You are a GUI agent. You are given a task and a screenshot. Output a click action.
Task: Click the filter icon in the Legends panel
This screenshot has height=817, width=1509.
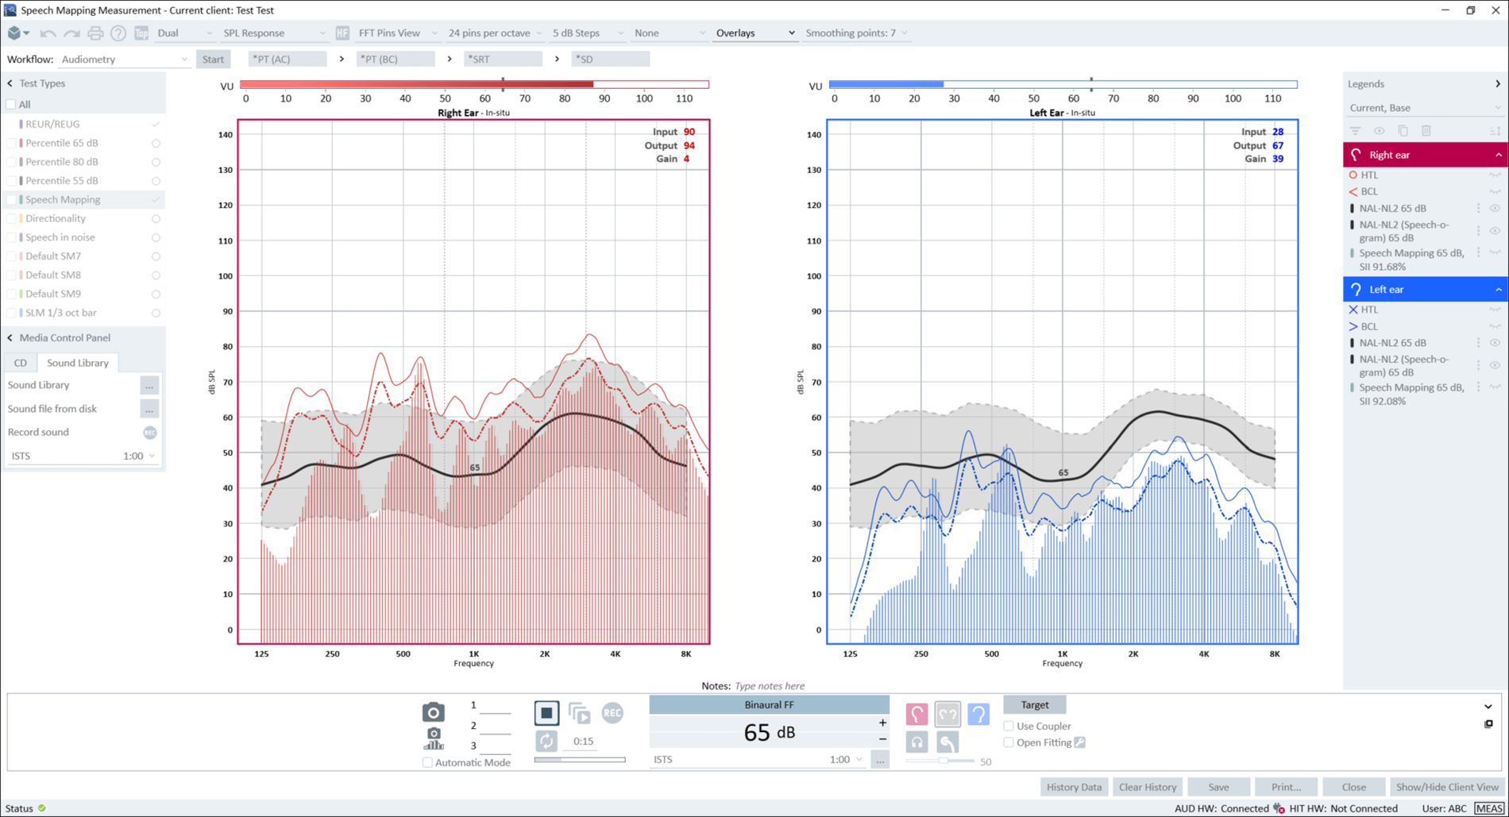(1356, 130)
